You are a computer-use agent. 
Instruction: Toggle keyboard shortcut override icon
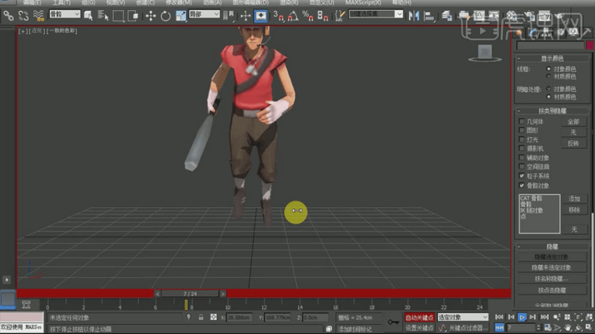tap(261, 15)
